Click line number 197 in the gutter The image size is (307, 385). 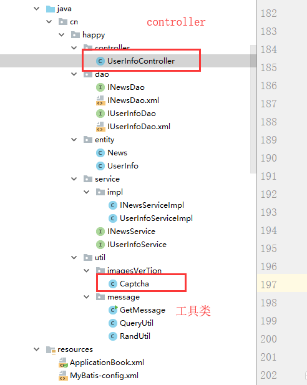[x=268, y=285]
